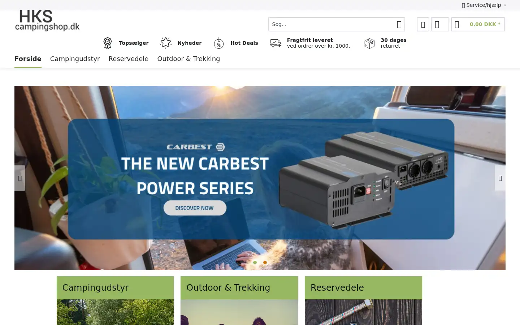This screenshot has height=325, width=520.
Task: Open the account icon button in header
Action: tap(440, 25)
